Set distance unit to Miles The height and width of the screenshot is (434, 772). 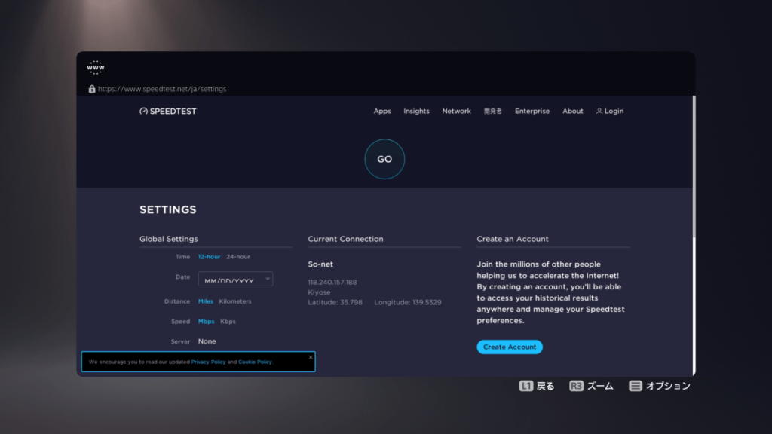coord(205,301)
